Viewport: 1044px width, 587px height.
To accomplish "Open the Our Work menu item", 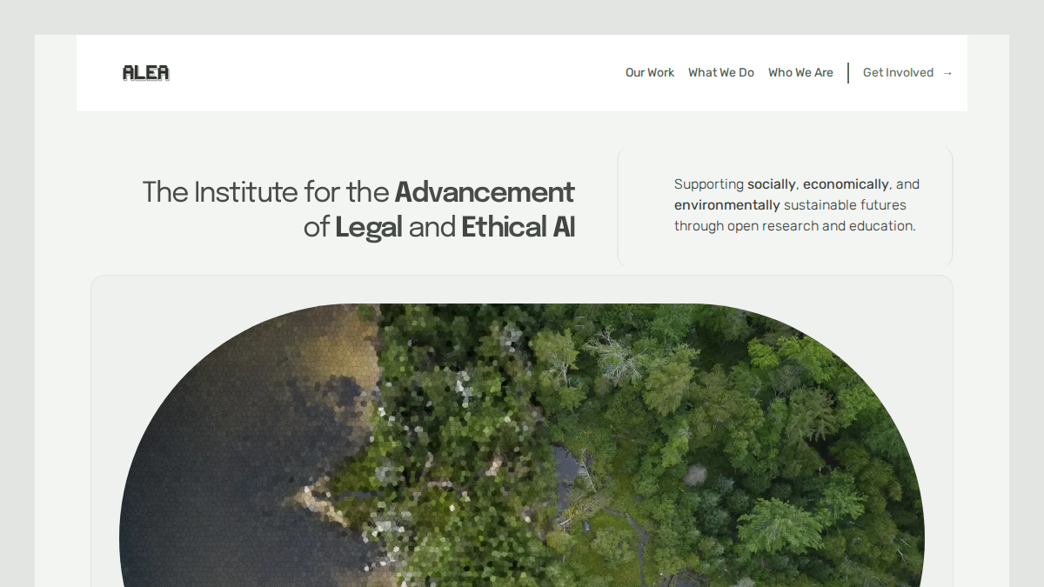I will [650, 73].
